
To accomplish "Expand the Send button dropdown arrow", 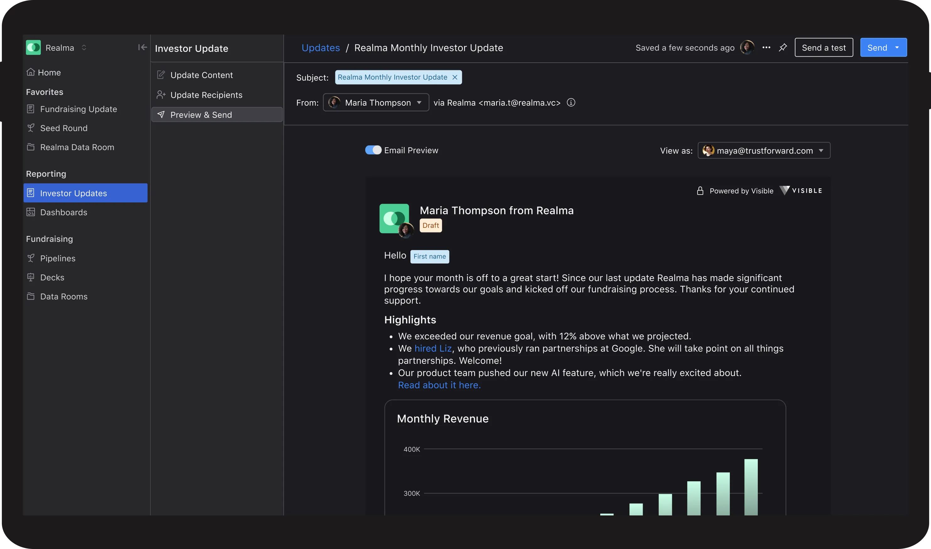I will [897, 48].
